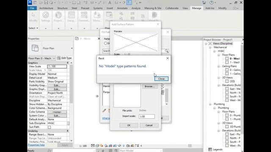This screenshot has height=152, width=271.
Task: Click the search magnifier icon in the Fill Patterns dialog
Action: pyautogui.click(x=166, y=51)
